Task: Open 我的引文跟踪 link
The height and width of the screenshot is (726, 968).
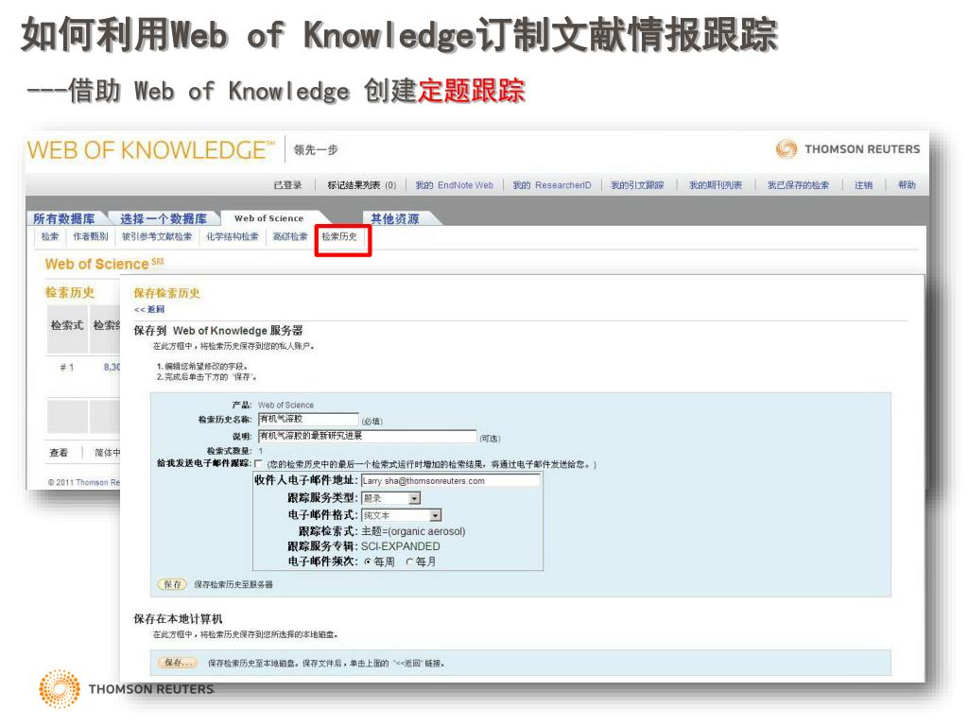Action: (x=638, y=185)
